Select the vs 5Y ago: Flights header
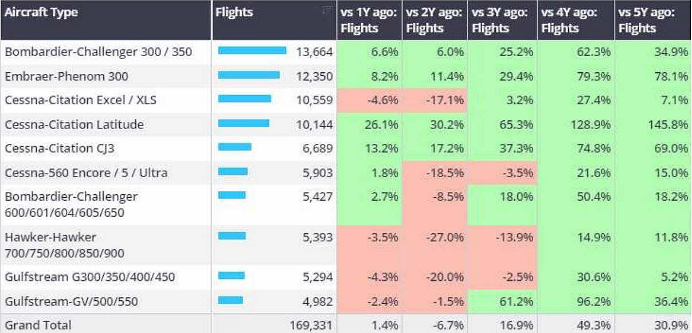Screen dimensions: 692x333 click(652, 20)
